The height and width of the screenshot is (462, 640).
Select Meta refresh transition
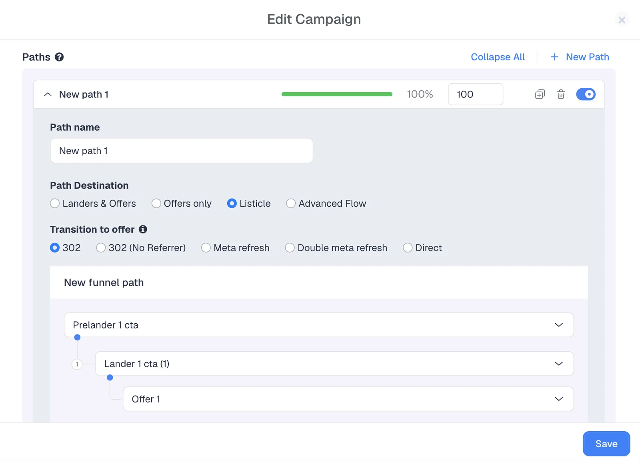[x=206, y=248]
